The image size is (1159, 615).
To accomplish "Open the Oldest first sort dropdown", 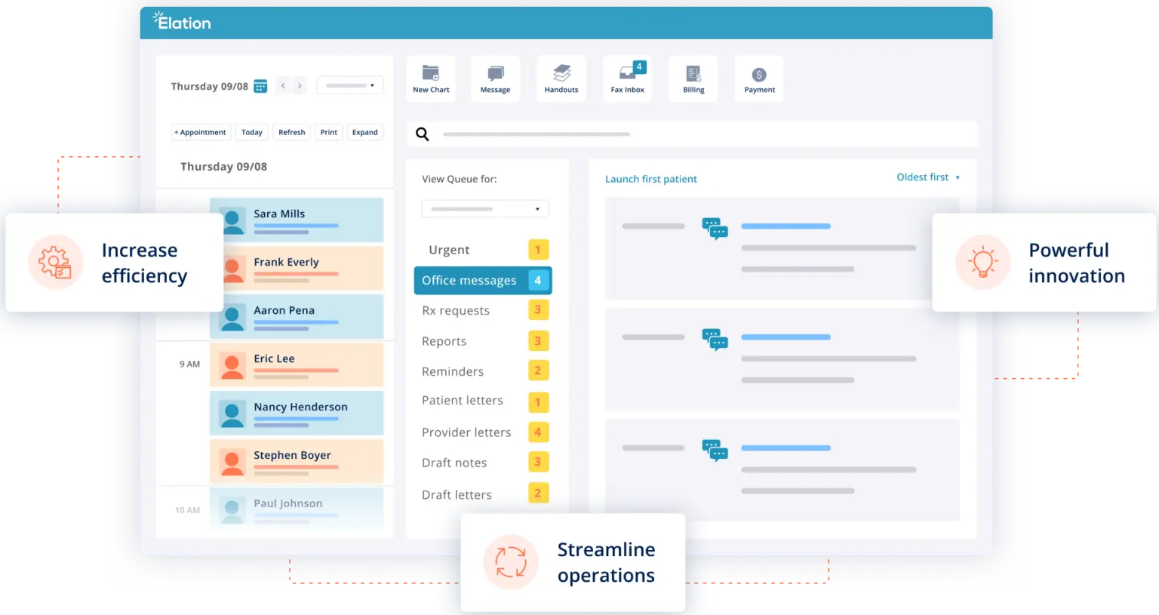I will pyautogui.click(x=927, y=177).
